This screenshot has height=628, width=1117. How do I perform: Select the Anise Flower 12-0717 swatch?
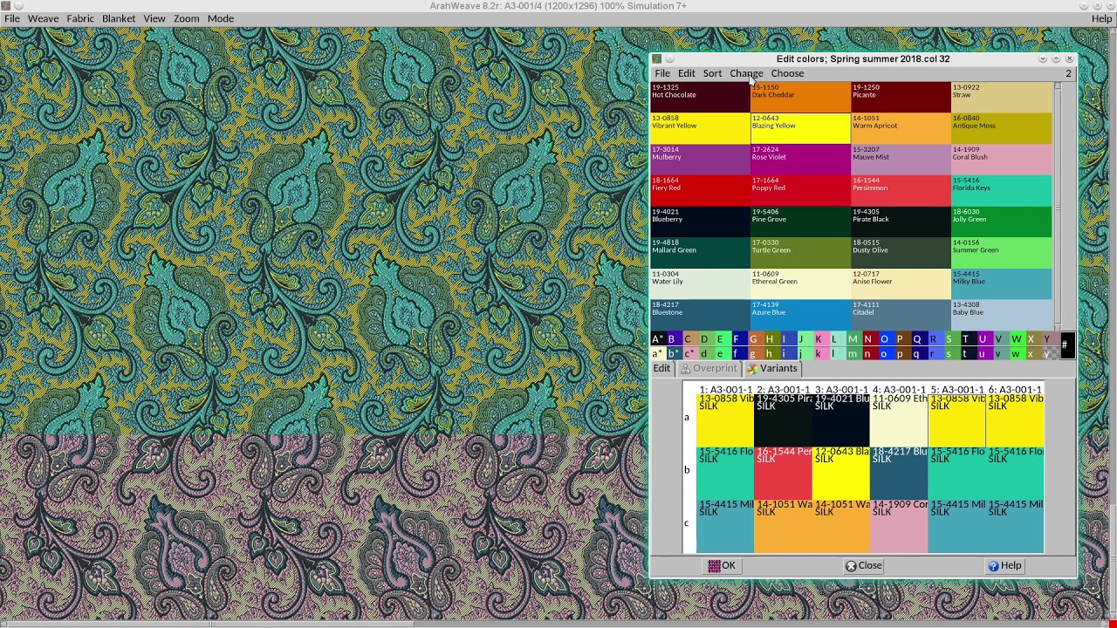(x=901, y=283)
